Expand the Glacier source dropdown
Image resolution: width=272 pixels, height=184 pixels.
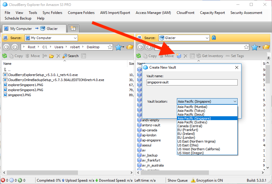[x=207, y=38]
